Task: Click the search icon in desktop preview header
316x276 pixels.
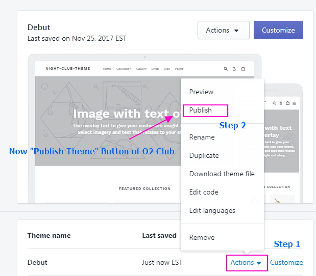Action: coord(226,69)
